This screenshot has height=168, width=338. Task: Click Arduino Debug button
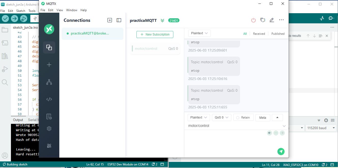(x=23, y=19)
